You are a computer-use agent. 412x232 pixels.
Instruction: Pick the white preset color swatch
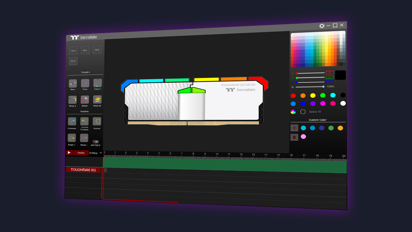tap(343, 103)
